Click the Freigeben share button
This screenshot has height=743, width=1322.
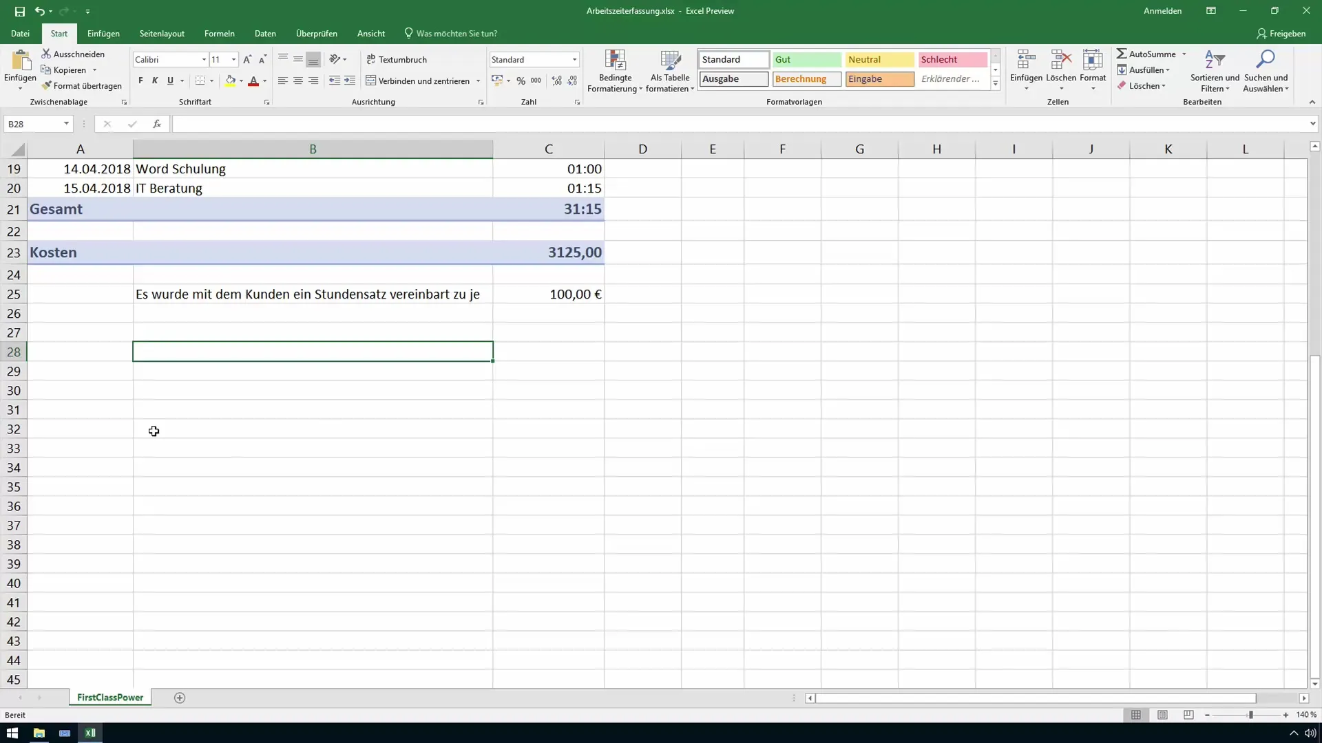pyautogui.click(x=1281, y=33)
